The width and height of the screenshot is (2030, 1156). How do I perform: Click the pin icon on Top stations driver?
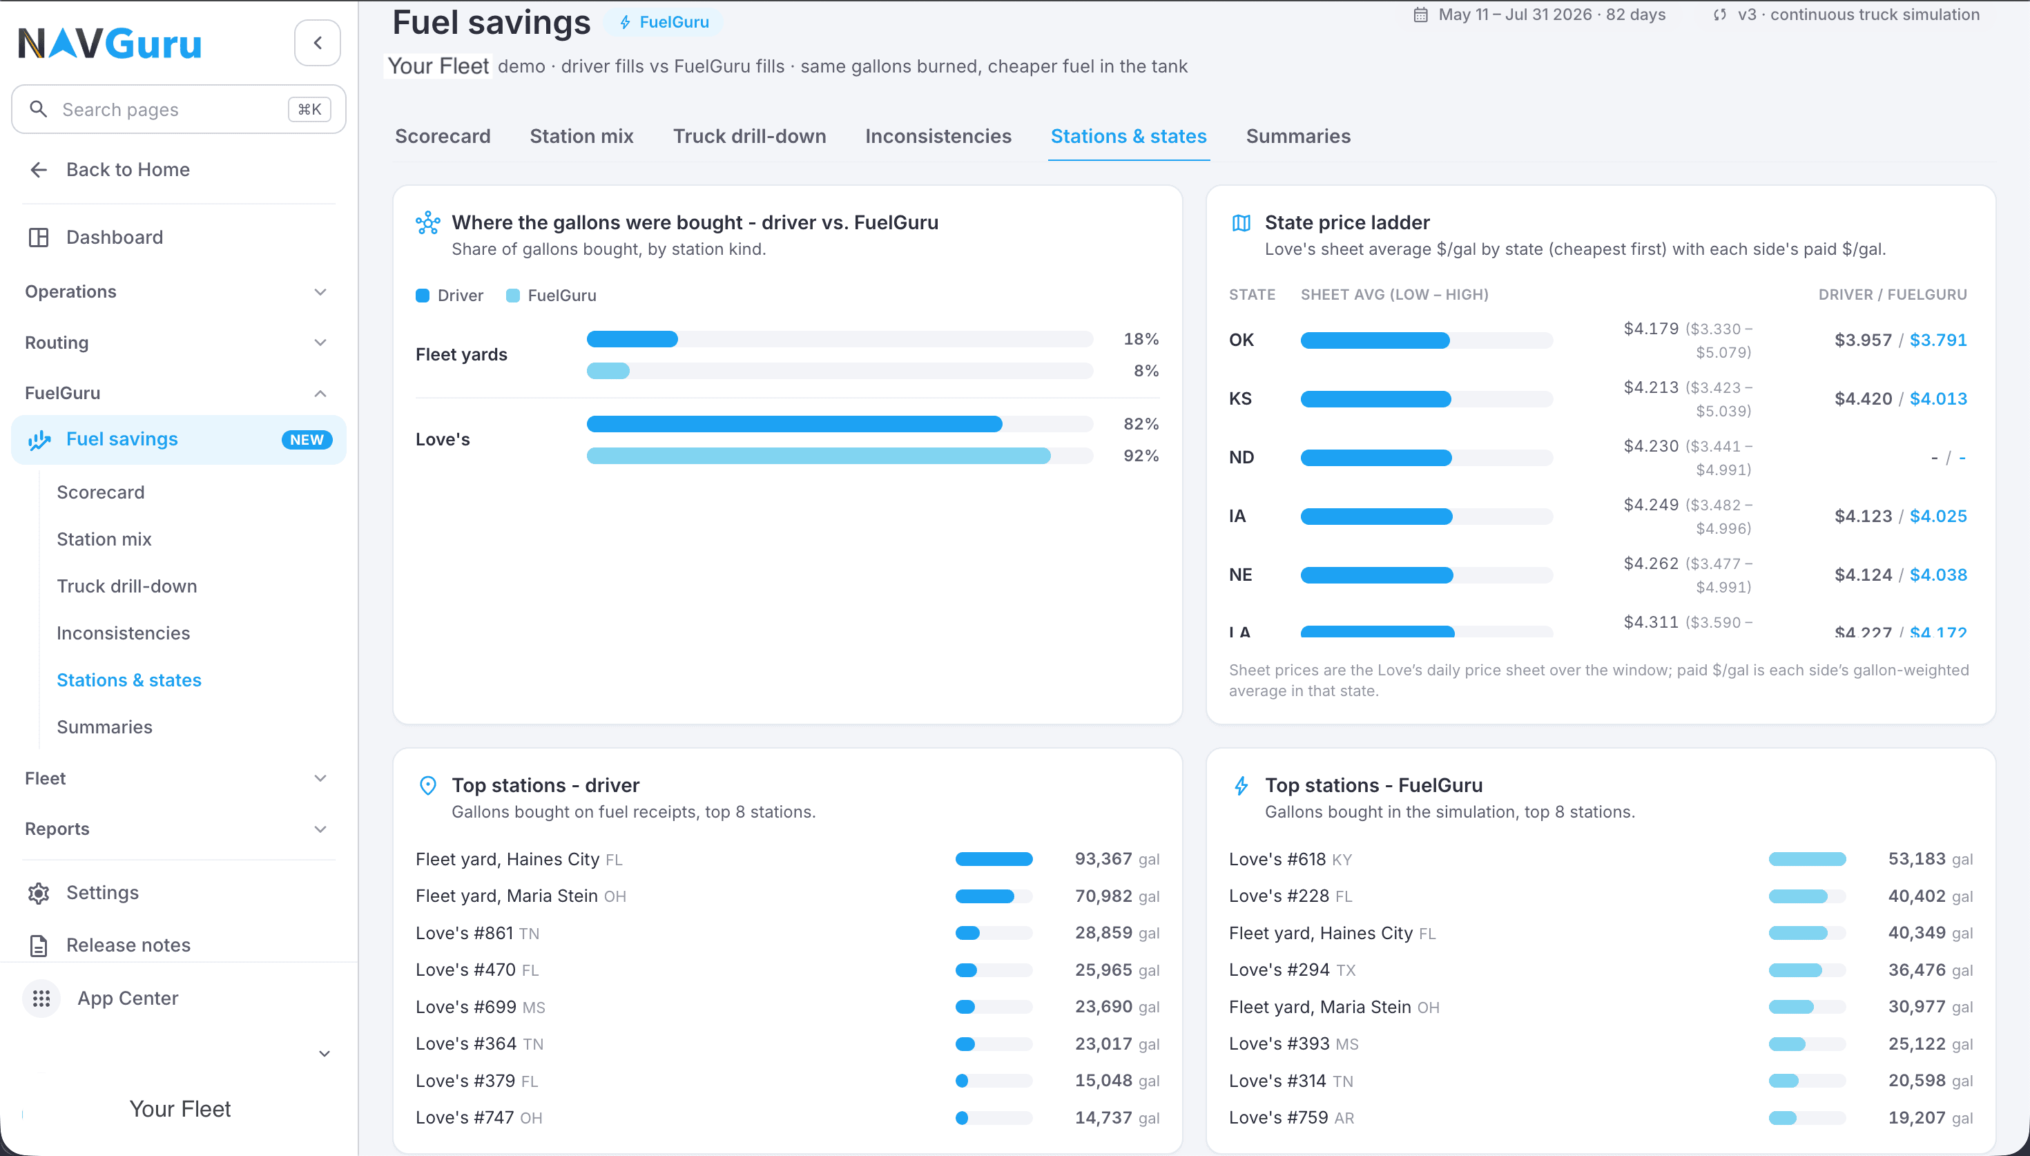427,786
